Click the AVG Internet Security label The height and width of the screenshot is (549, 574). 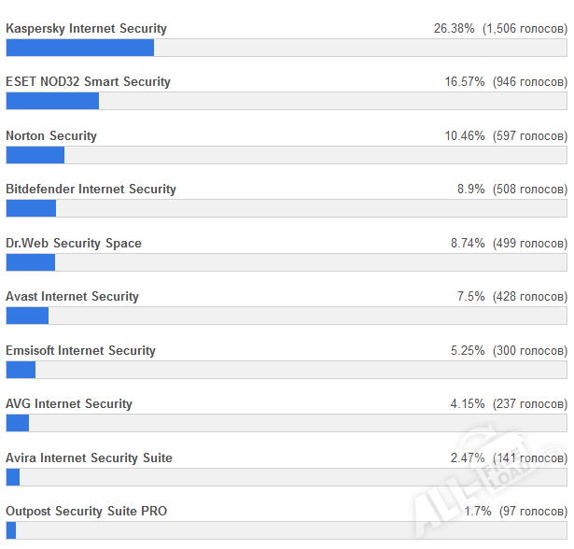69,403
